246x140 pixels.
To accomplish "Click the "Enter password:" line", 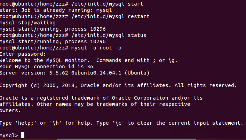I will [x=23, y=54].
